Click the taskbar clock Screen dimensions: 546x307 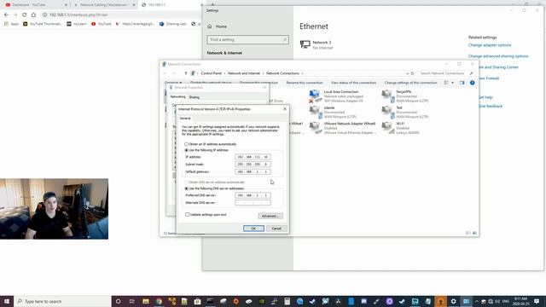[x=520, y=301]
